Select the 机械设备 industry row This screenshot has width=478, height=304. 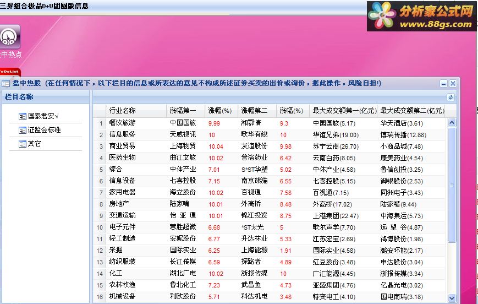click(269, 297)
